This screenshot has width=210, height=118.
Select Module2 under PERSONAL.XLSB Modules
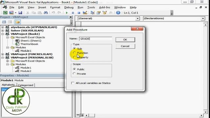26,71
